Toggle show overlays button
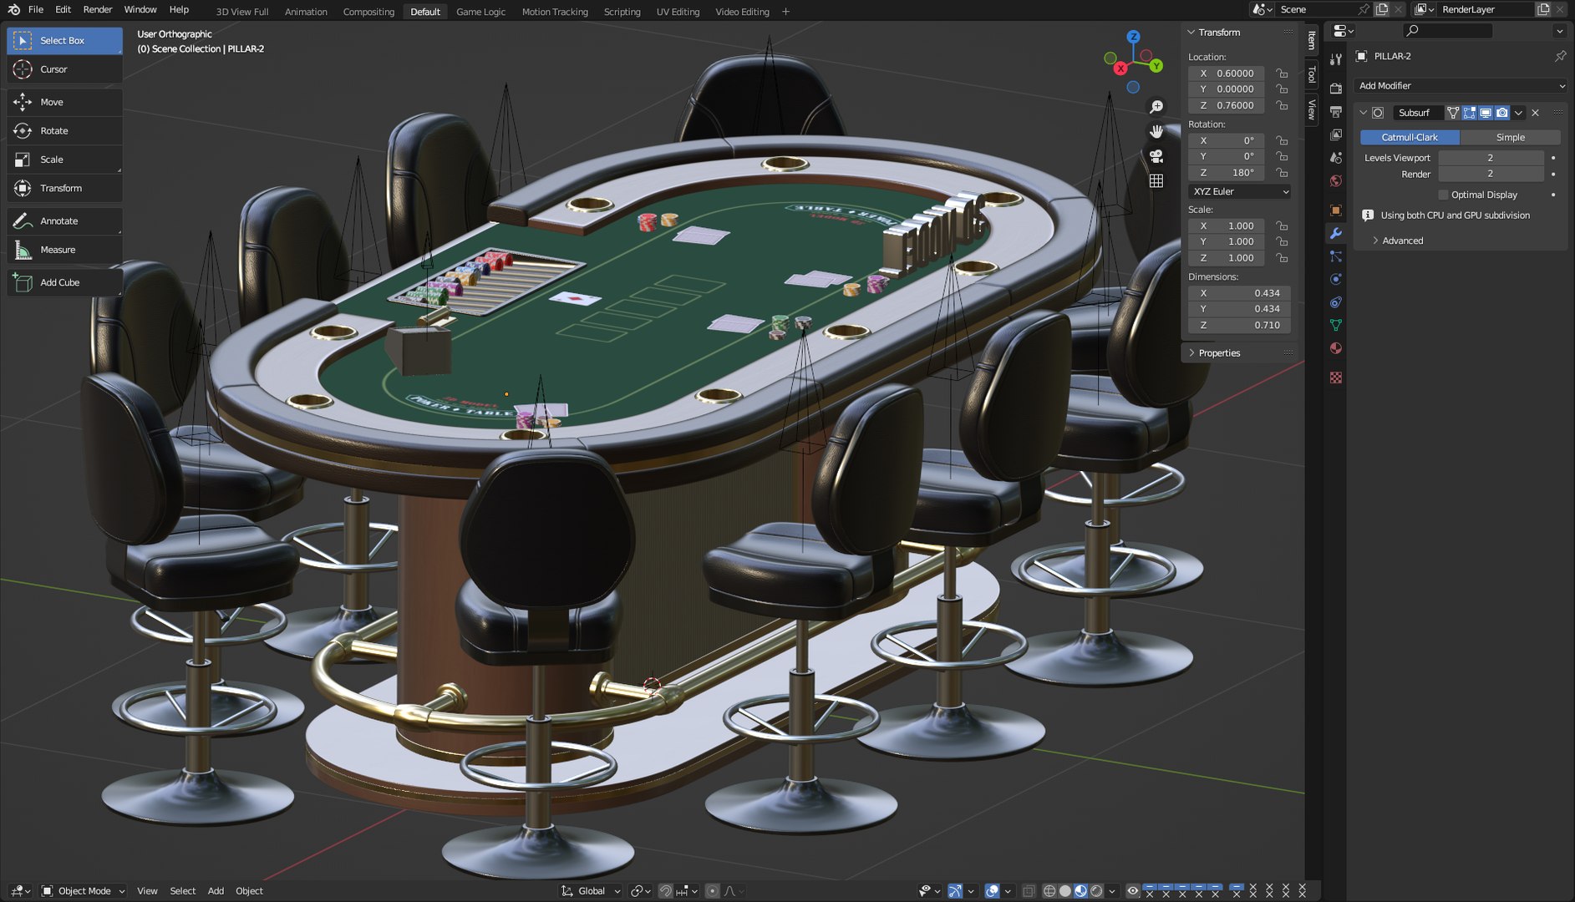 [992, 891]
